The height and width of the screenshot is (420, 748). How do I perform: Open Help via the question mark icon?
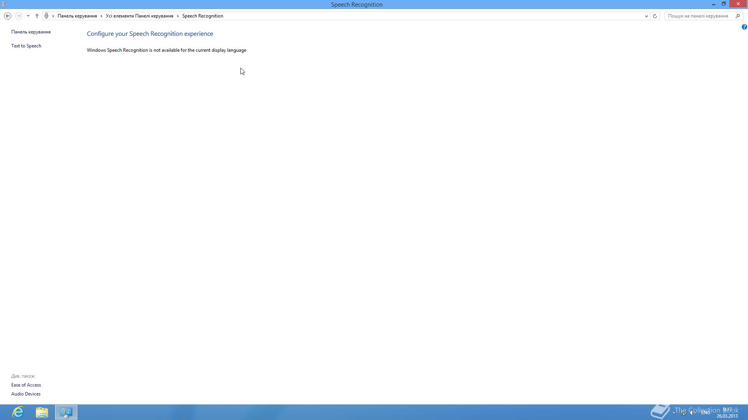744,27
